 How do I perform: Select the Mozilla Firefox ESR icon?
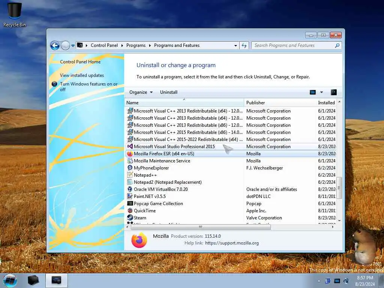[130, 153]
